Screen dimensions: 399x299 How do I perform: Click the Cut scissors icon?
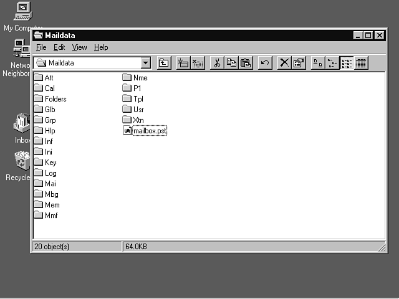(x=217, y=63)
